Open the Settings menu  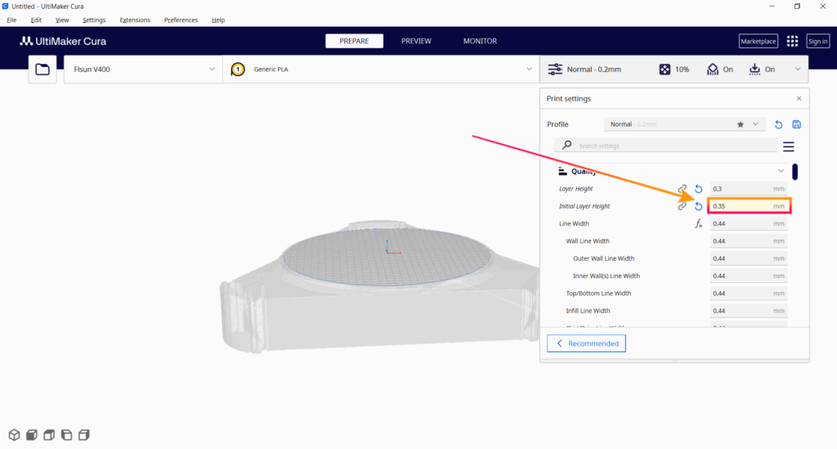tap(94, 20)
